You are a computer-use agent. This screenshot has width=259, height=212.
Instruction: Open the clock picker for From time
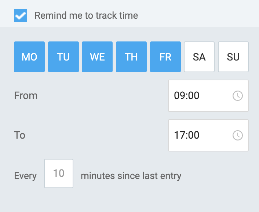[238, 96]
